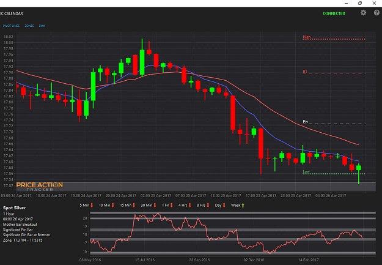
Task: Close the application window
Action: coord(374,3)
